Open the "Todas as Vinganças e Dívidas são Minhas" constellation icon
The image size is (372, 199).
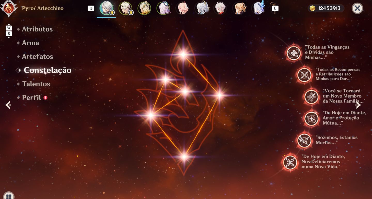[294, 53]
